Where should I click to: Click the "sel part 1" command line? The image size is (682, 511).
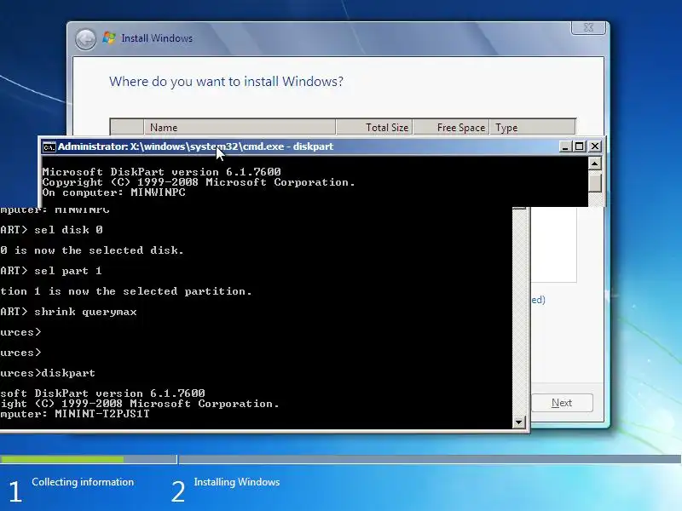(x=51, y=271)
